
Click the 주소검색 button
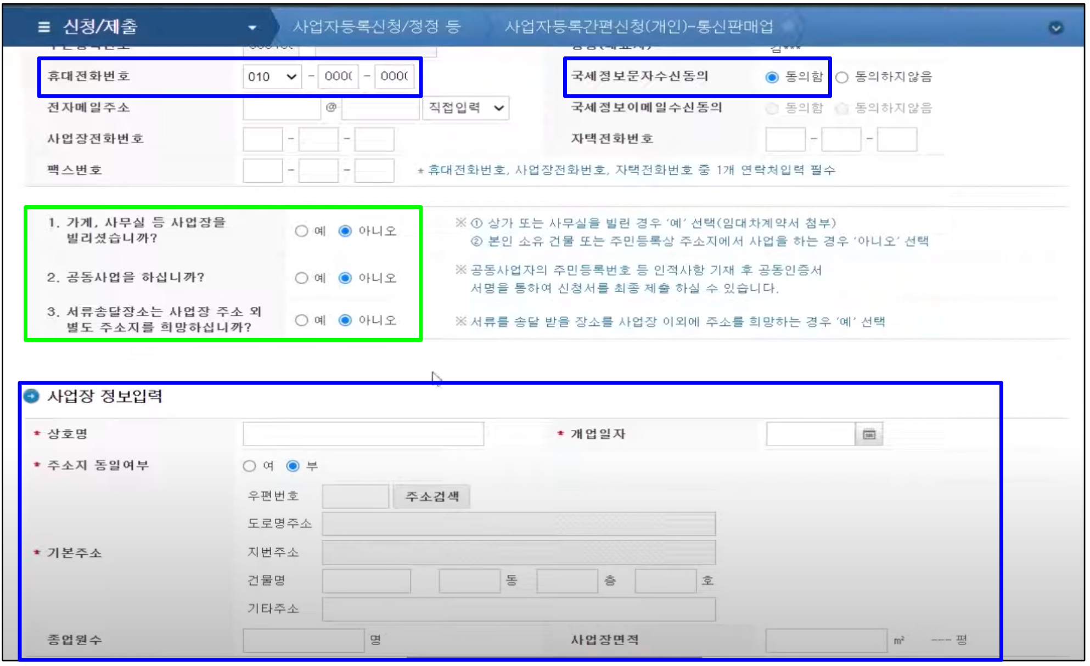[431, 496]
